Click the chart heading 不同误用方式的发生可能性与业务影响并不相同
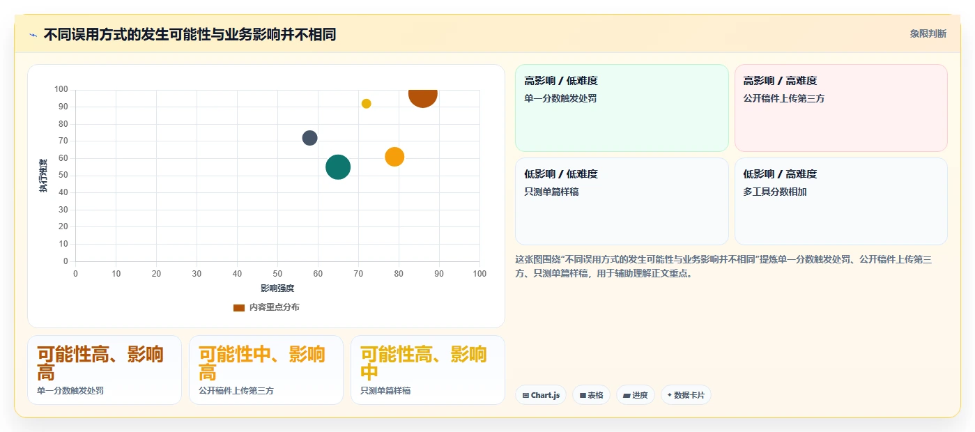The height and width of the screenshot is (432, 975). click(x=190, y=34)
